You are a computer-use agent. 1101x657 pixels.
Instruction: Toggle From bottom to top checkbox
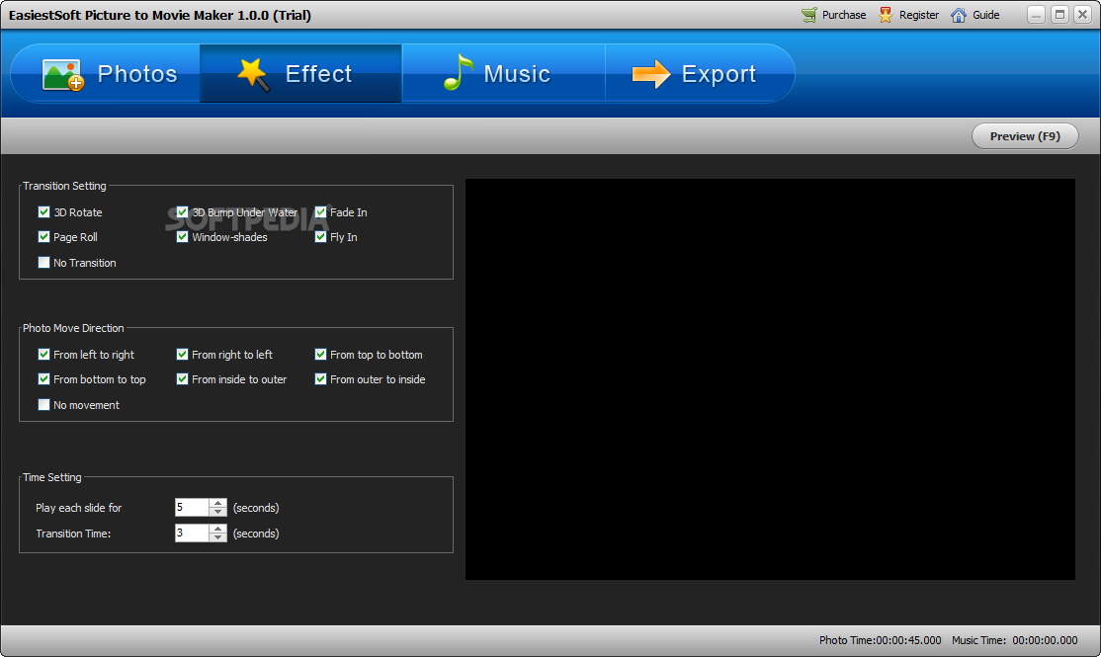point(43,379)
